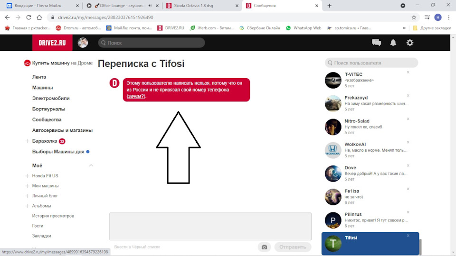Click the message text input area
Viewport: 456px width, 256px height.
click(210, 226)
